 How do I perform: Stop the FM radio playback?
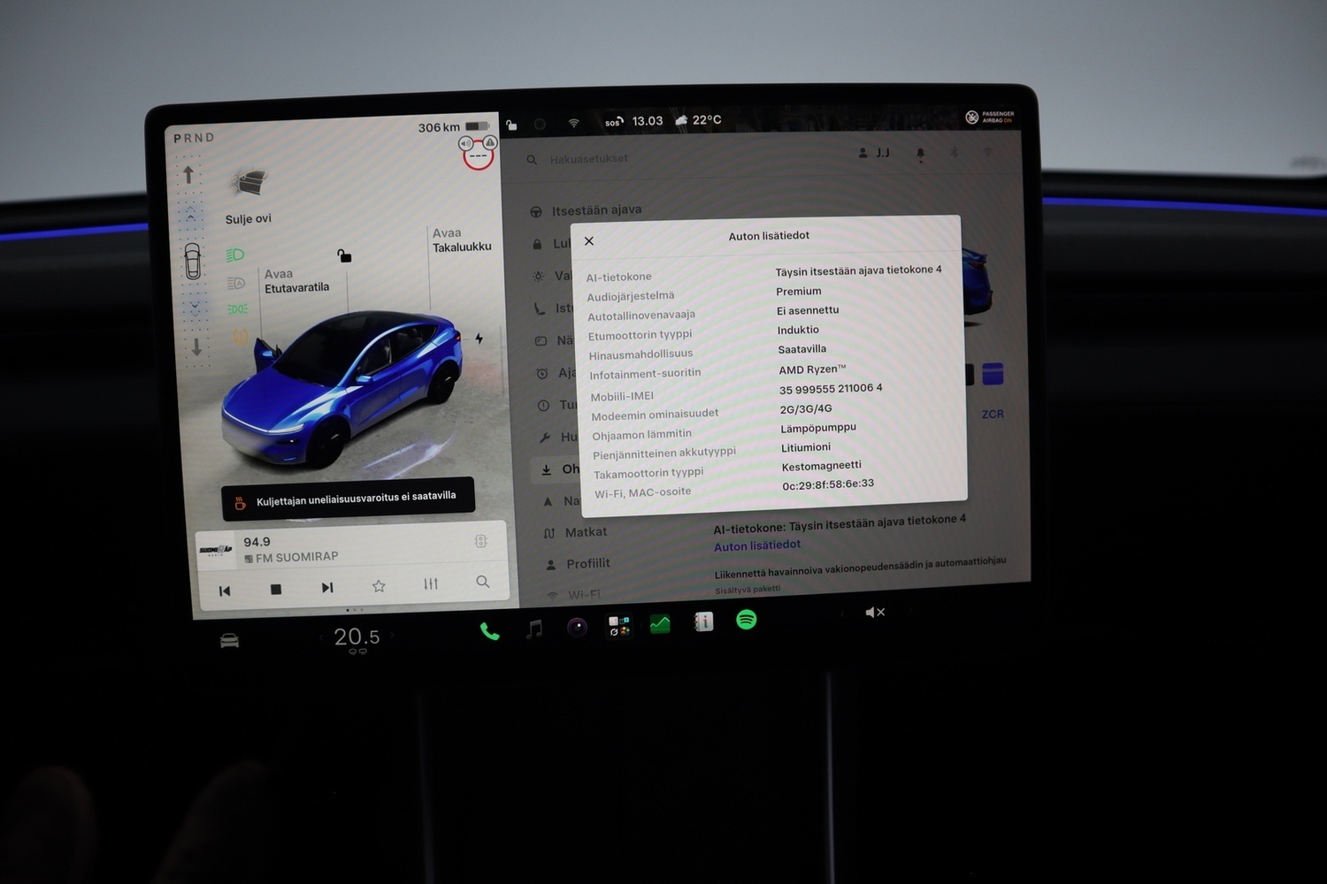coord(276,589)
